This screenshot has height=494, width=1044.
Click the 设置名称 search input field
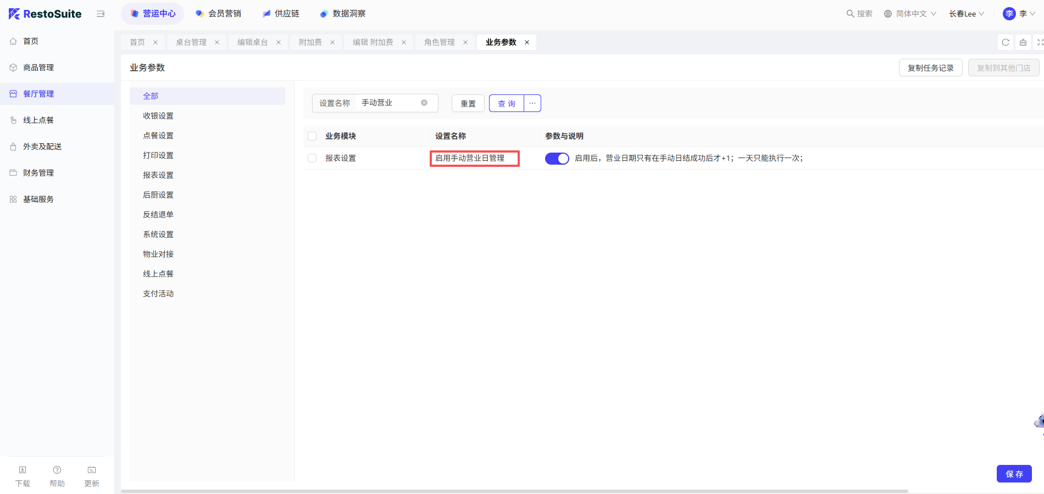coord(388,103)
